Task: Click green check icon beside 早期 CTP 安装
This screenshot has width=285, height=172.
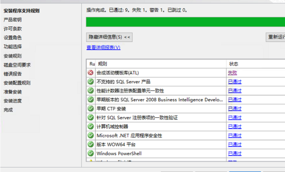Action: pyautogui.click(x=91, y=109)
